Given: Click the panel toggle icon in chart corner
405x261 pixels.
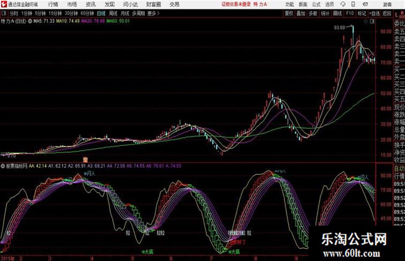Looking at the screenshot, I should pos(372,21).
